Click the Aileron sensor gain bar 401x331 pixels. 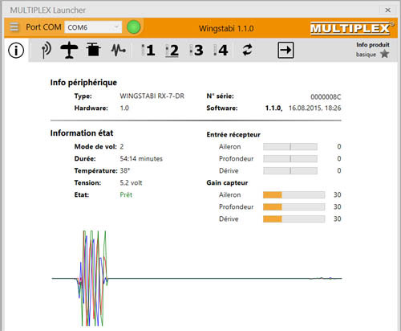[x=294, y=194]
